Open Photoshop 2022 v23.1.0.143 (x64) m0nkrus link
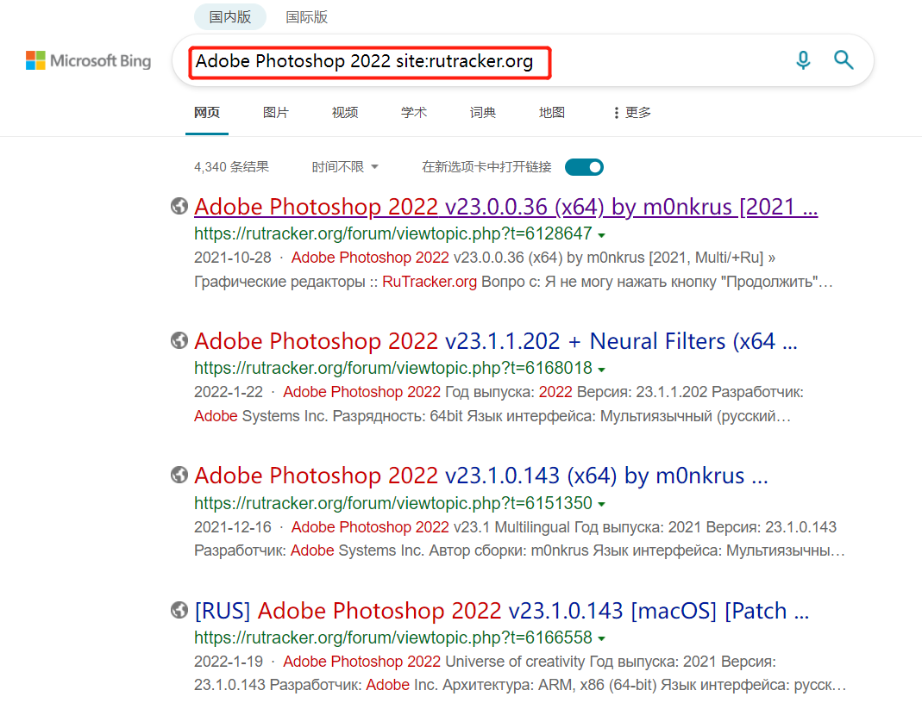 click(481, 476)
